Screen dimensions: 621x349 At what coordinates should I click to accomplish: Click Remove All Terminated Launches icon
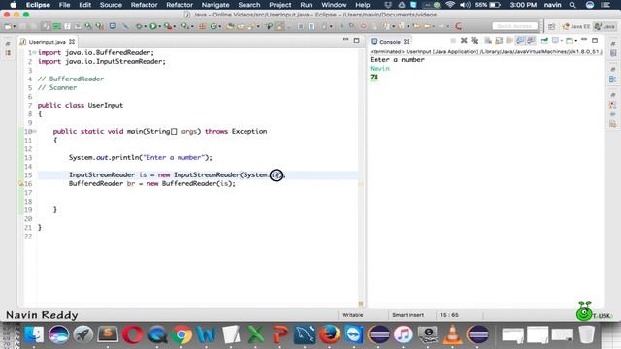point(474,41)
